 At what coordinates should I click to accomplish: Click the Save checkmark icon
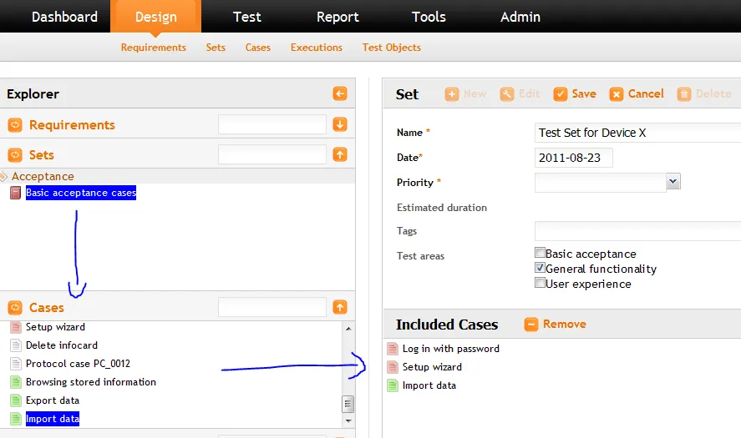561,94
